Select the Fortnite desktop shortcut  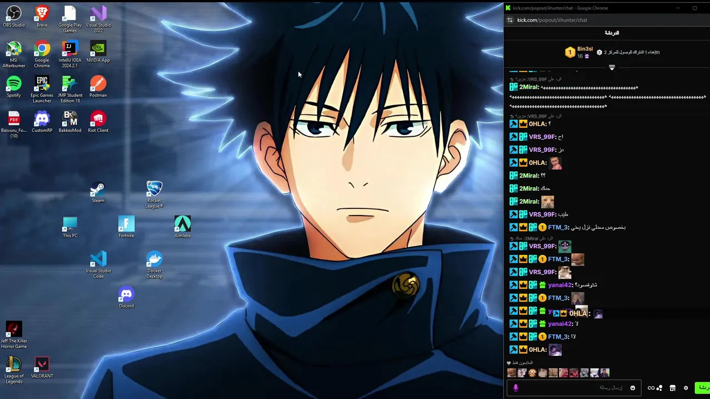pos(126,227)
